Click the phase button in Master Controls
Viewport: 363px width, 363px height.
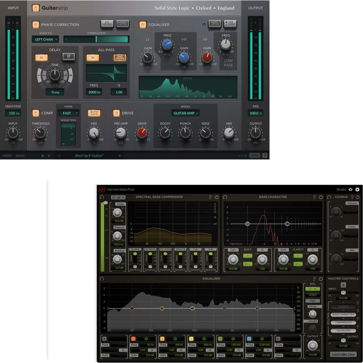click(x=344, y=285)
